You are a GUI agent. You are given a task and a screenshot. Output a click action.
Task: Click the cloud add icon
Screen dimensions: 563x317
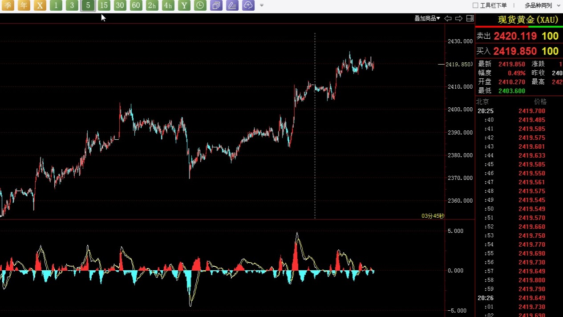pos(248,5)
